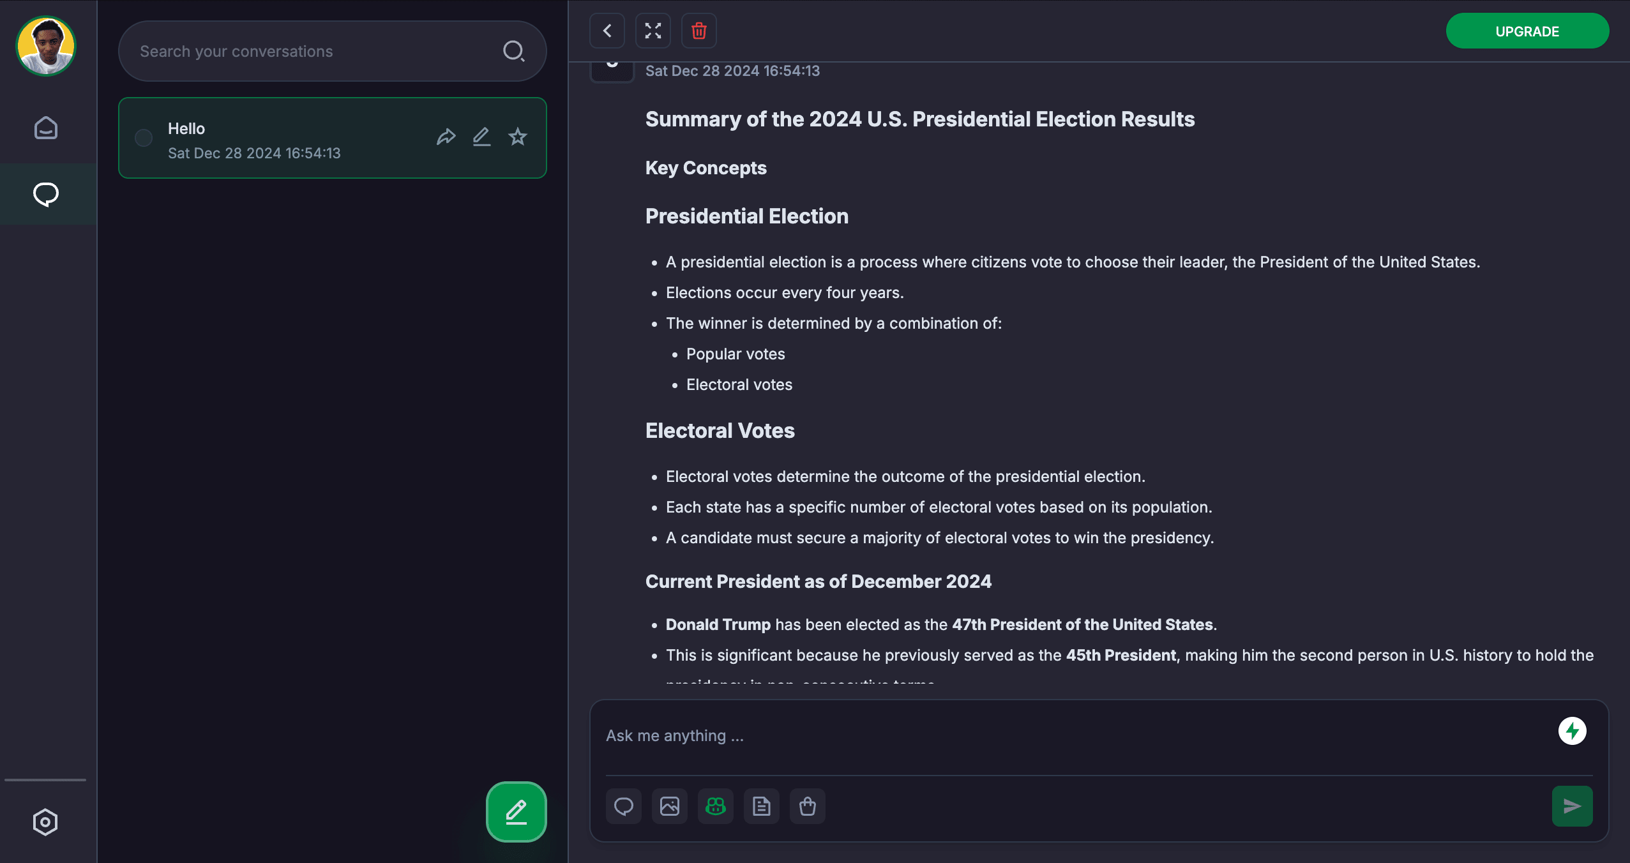Select the chat bubble mode icon
The width and height of the screenshot is (1630, 863).
point(624,806)
